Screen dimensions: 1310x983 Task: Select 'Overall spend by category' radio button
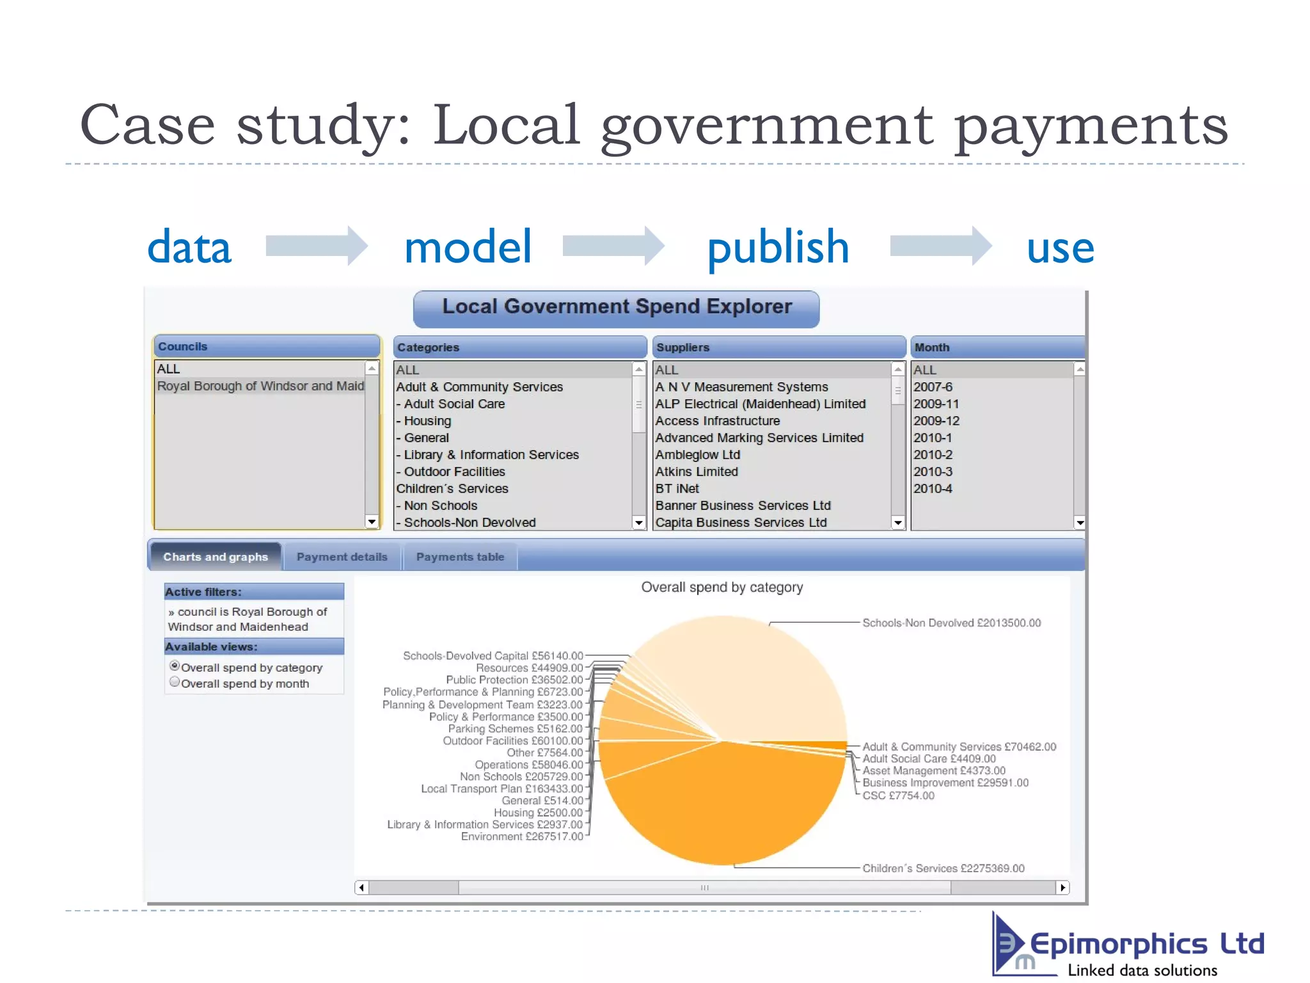coord(175,666)
